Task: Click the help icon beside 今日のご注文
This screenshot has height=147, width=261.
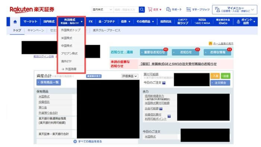Action: pyautogui.click(x=164, y=83)
